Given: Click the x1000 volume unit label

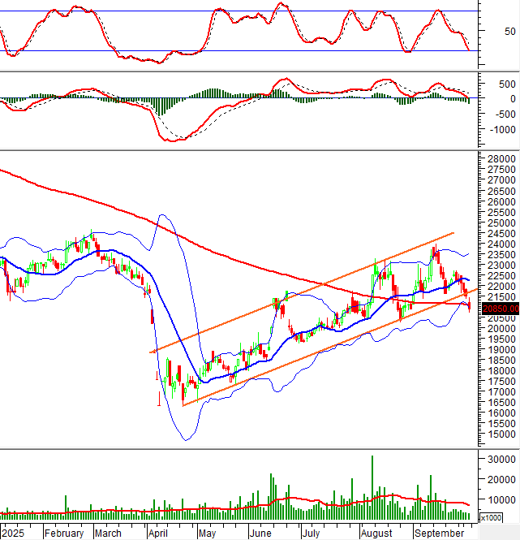Looking at the screenshot, I should (491, 517).
